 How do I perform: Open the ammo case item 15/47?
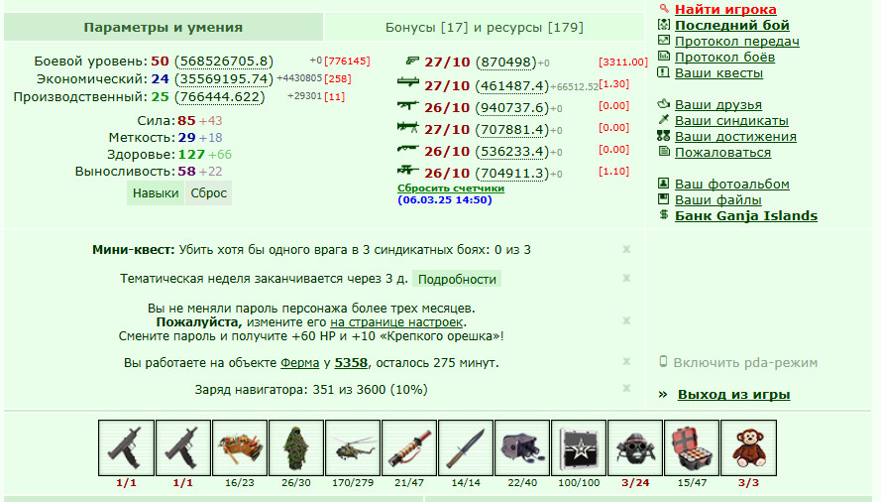pos(692,448)
